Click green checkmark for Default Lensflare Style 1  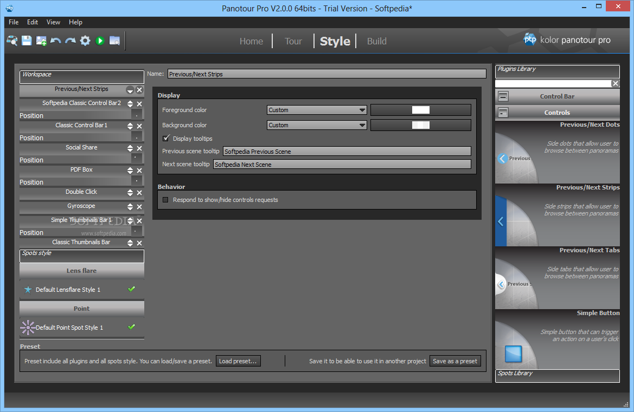(131, 289)
